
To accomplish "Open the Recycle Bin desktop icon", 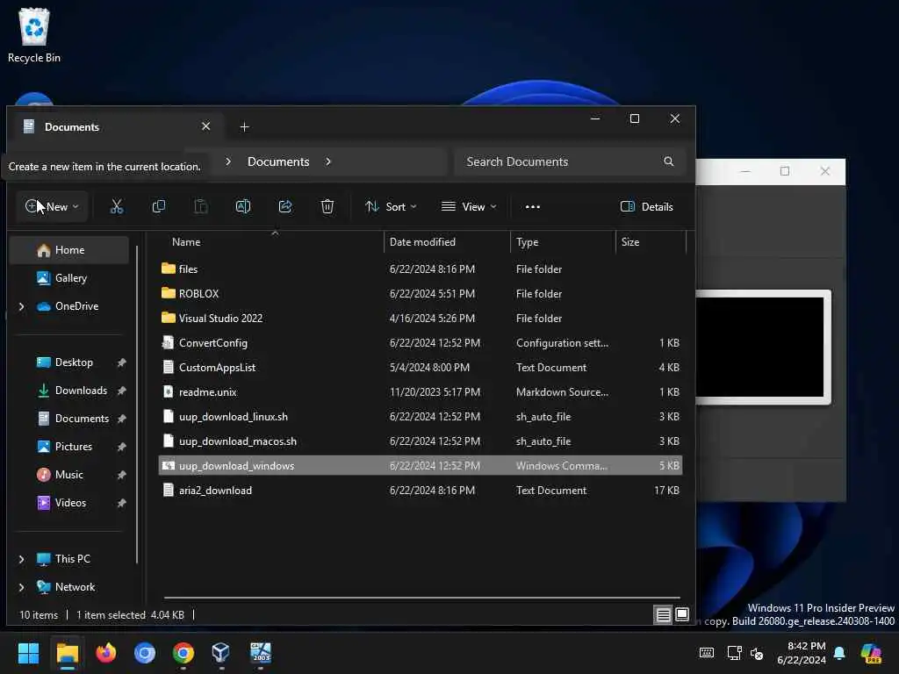I will (x=34, y=35).
